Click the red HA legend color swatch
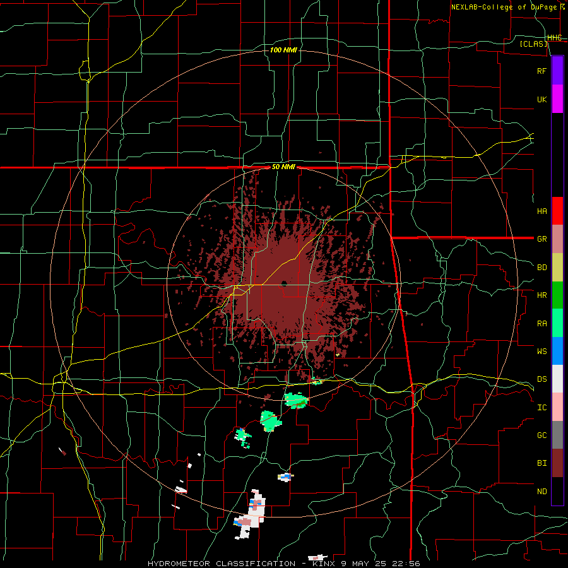The image size is (568, 568). coord(557,211)
